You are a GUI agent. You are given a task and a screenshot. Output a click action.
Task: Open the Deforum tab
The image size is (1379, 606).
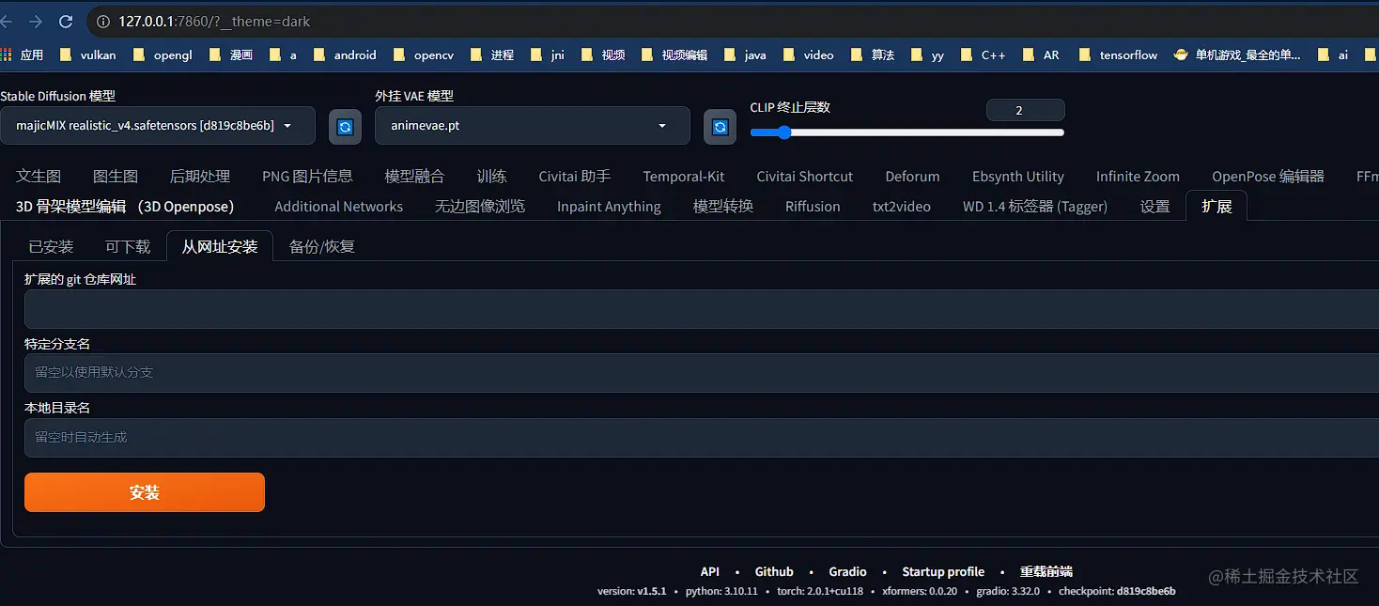912,177
